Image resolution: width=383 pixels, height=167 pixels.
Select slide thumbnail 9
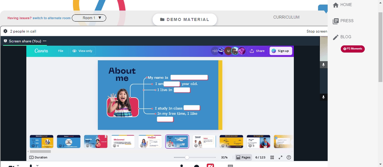click(x=259, y=141)
